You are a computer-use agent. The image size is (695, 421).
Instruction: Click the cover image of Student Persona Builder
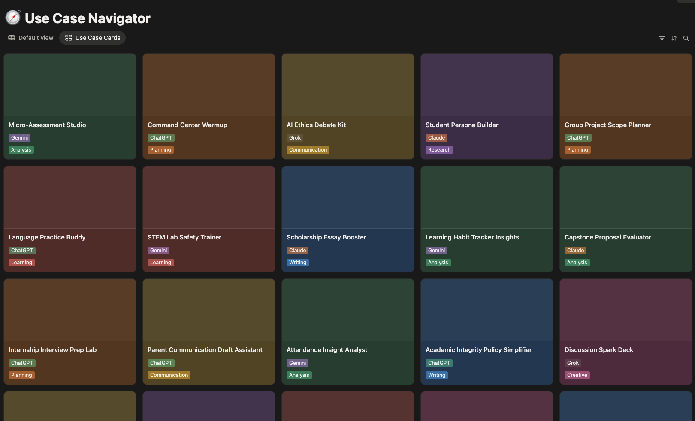pos(486,84)
